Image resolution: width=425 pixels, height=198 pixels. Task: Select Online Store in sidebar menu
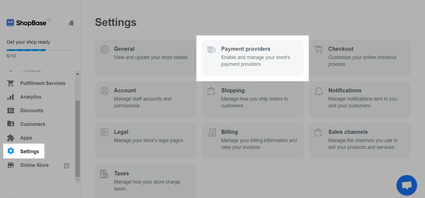[34, 165]
